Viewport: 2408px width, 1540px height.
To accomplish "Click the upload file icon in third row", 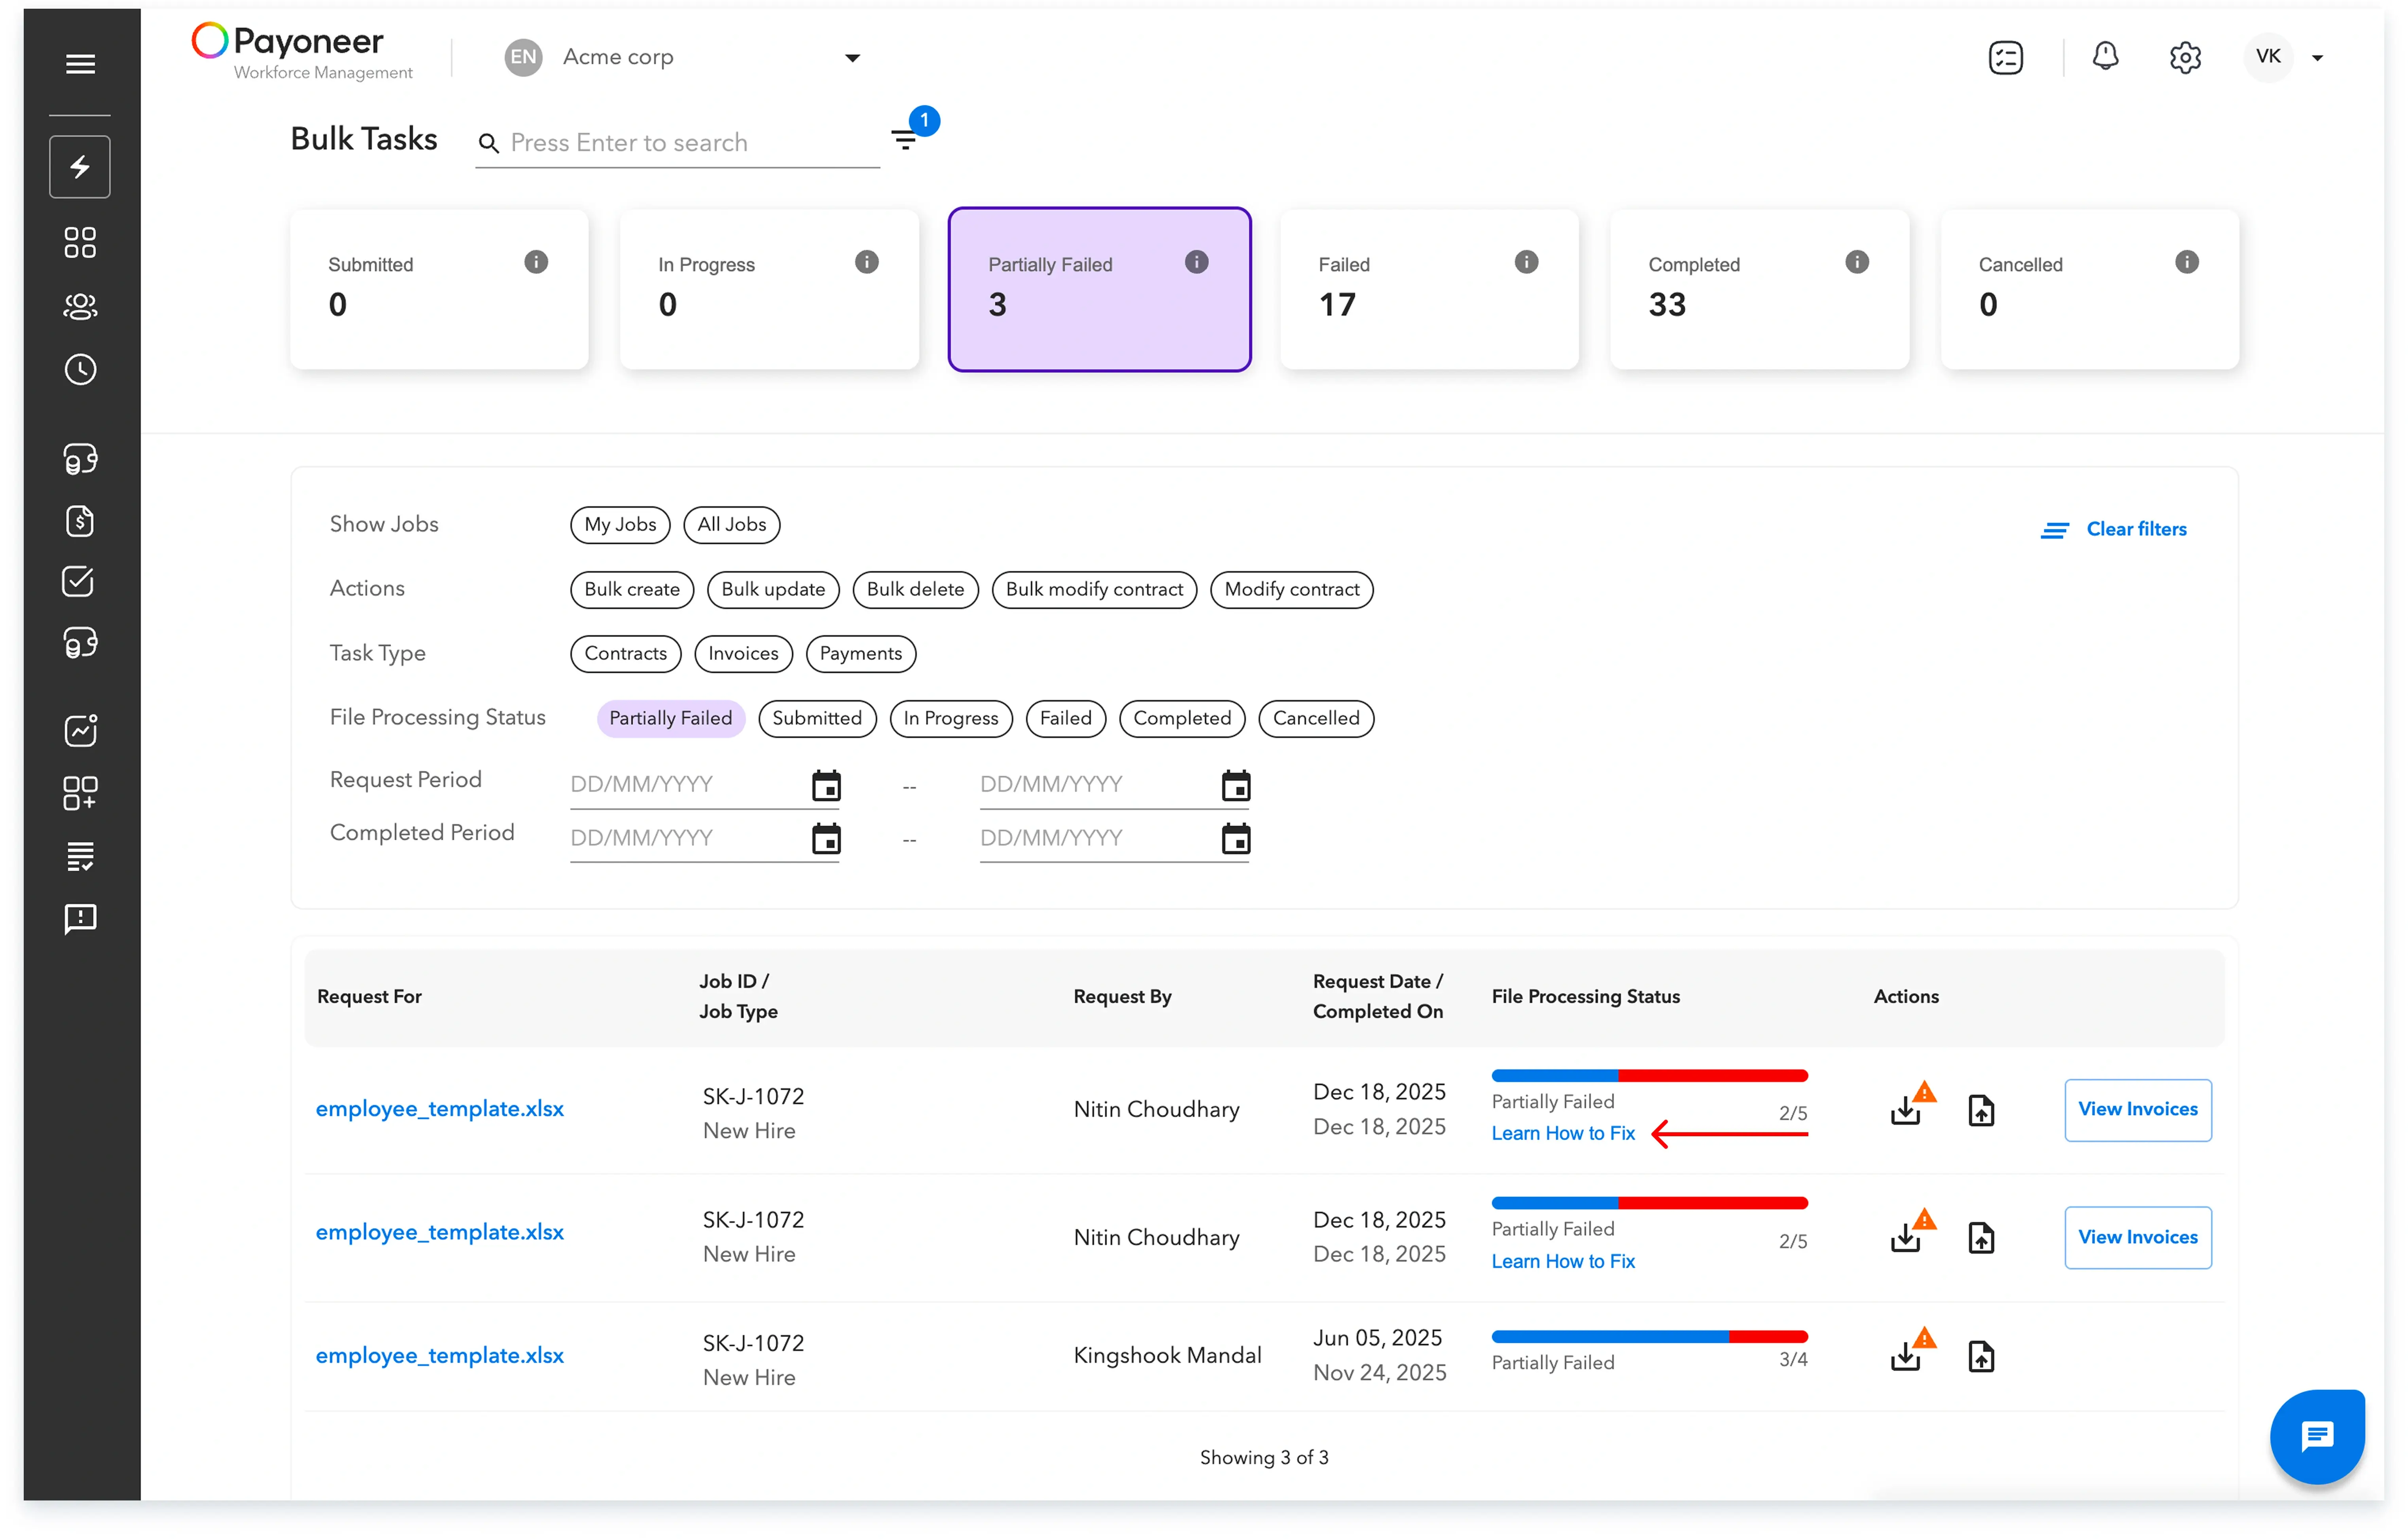I will (x=1981, y=1357).
